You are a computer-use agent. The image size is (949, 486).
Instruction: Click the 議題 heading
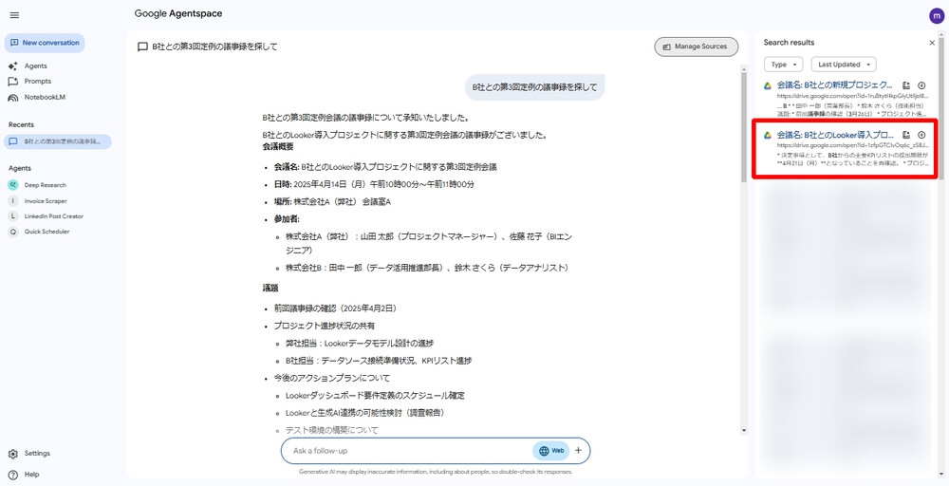point(270,289)
